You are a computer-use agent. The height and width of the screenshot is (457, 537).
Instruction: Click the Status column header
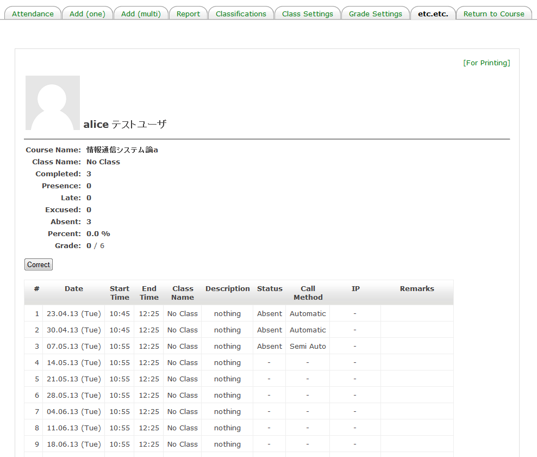(270, 289)
